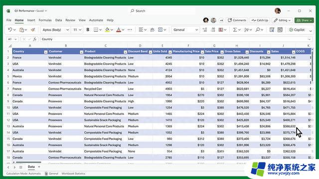The width and height of the screenshot is (319, 179).
Task: Click the Analyze Data icon
Action: pos(280,30)
